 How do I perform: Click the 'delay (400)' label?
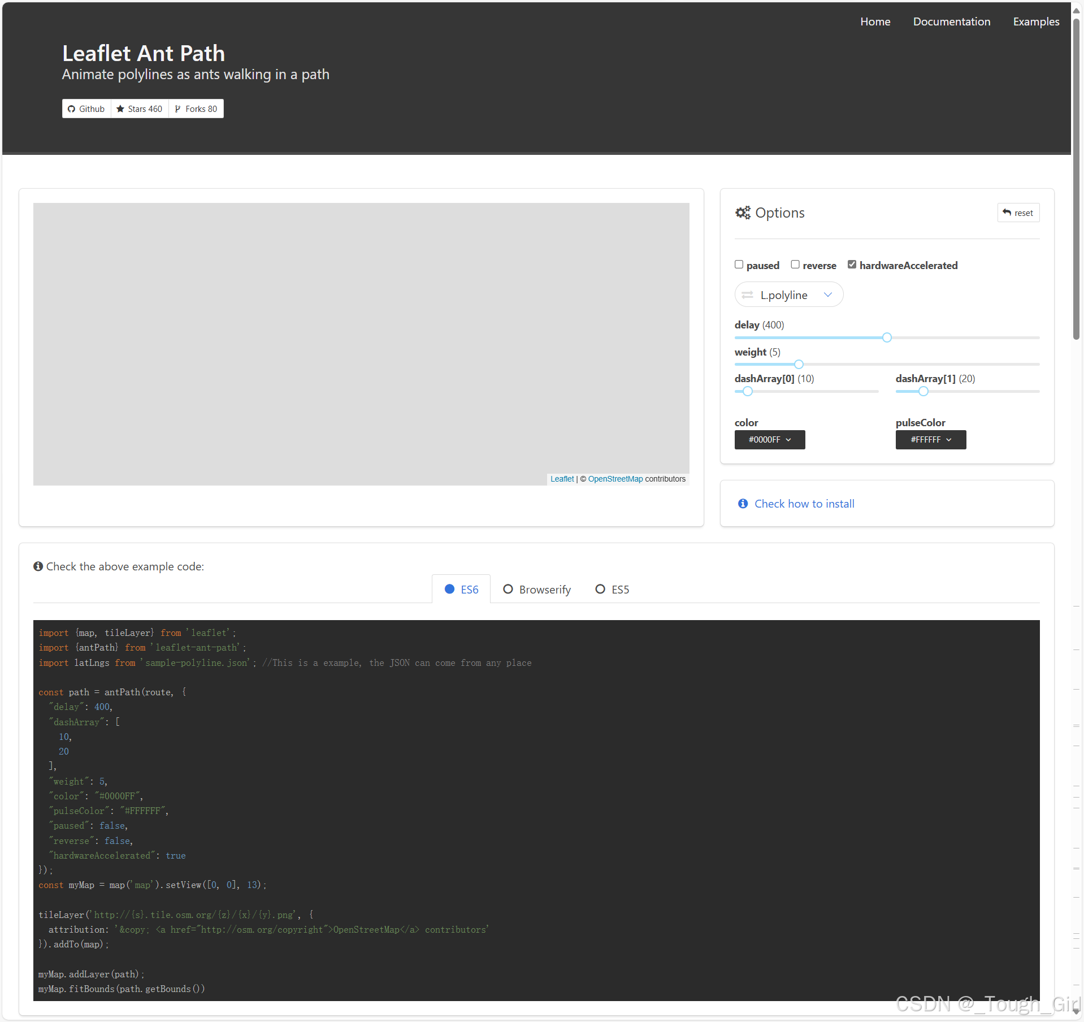[759, 325]
